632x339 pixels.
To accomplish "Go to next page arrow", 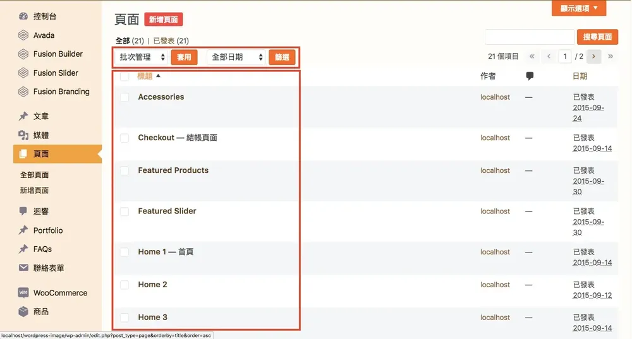I will 593,56.
